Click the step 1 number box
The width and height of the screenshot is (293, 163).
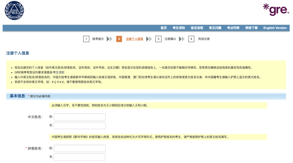(86, 39)
